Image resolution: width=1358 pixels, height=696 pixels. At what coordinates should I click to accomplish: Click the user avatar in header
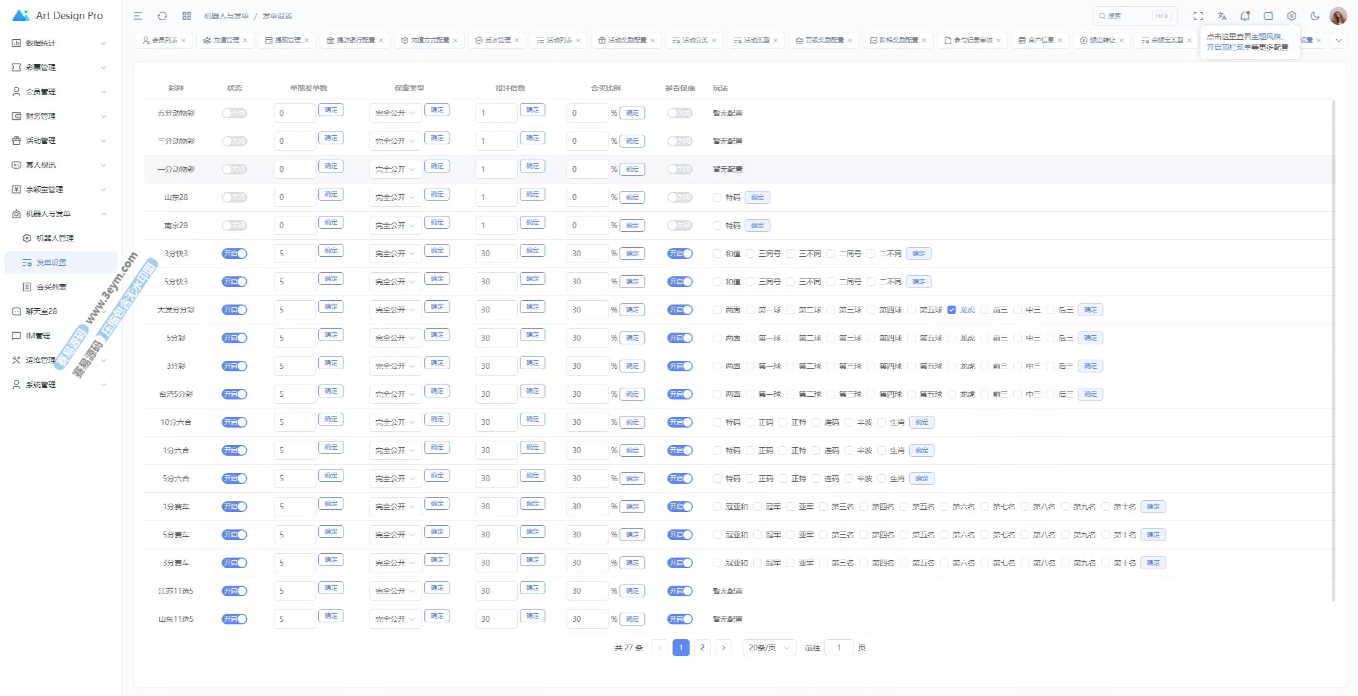(x=1338, y=16)
